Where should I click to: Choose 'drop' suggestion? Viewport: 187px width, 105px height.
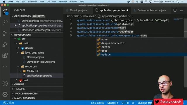coord(141,51)
